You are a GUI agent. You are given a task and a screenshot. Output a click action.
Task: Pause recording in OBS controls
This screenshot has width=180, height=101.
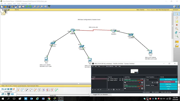click(176, 82)
